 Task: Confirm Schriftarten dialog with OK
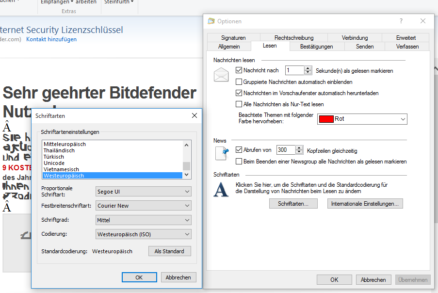click(x=139, y=277)
